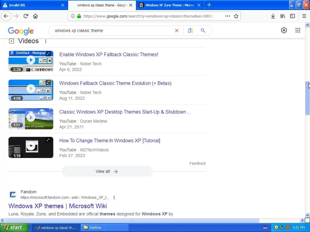Select the windows xp classic theme tab

click(x=102, y=5)
